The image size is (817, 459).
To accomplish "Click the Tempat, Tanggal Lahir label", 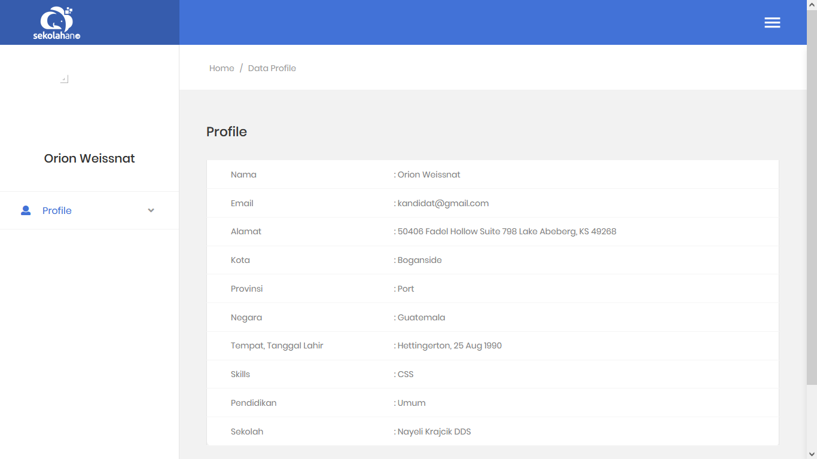I will coord(277,345).
